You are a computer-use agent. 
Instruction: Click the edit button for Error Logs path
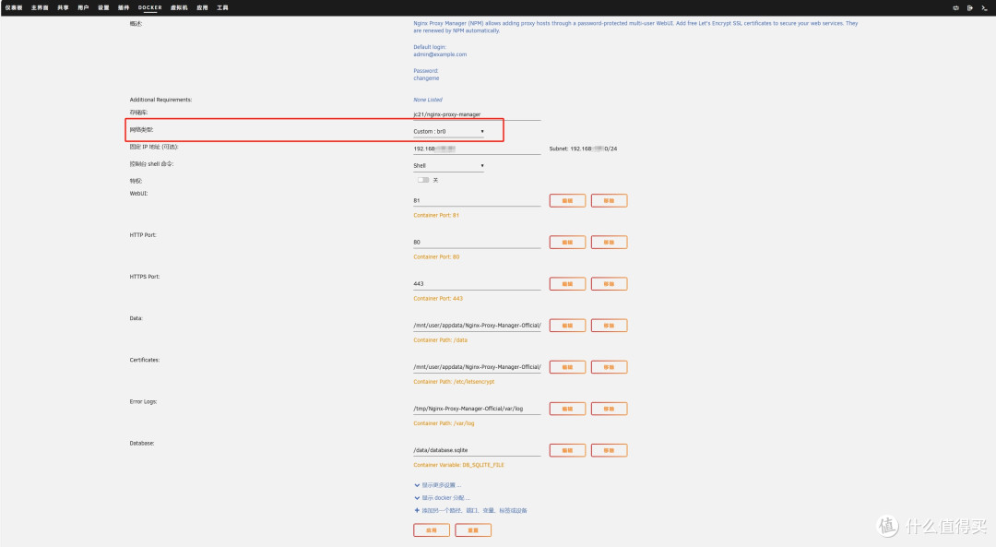tap(567, 410)
